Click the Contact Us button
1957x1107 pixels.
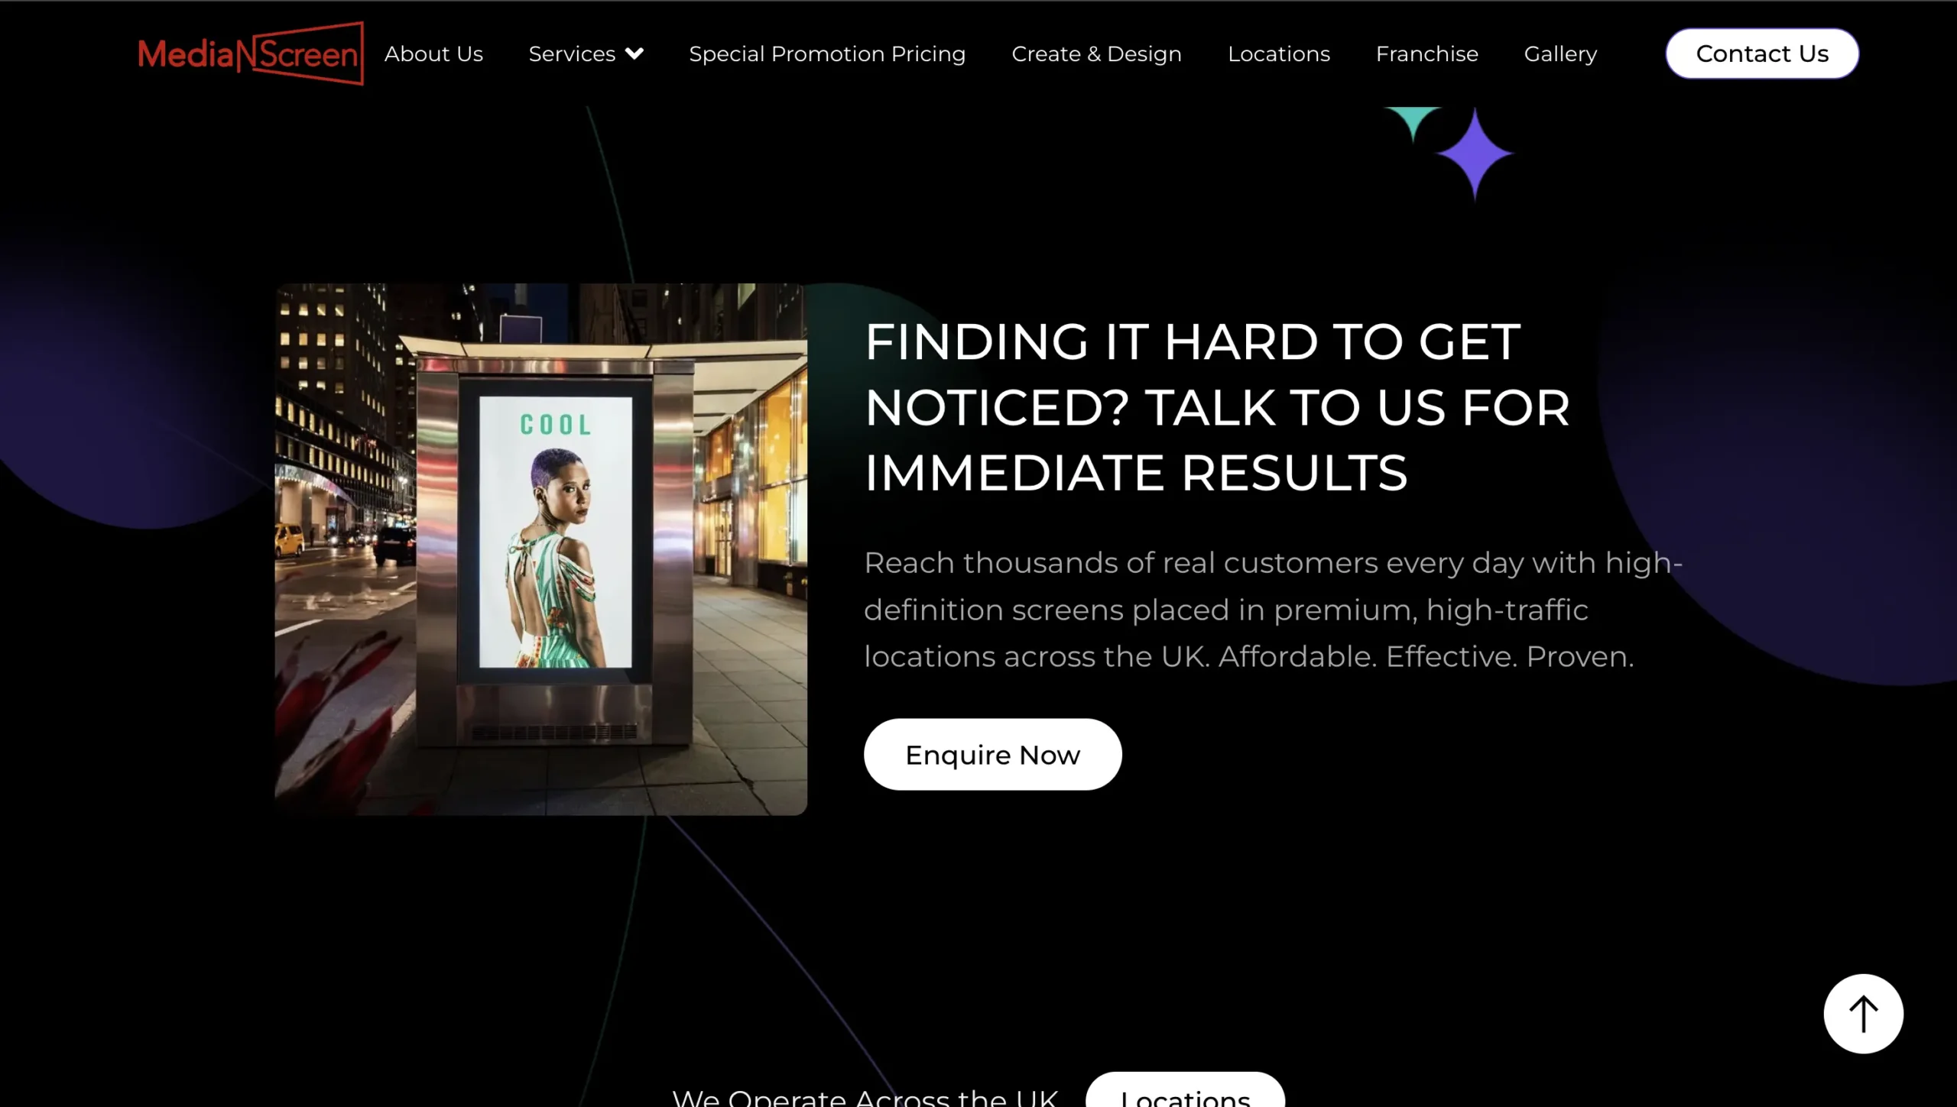click(x=1762, y=53)
